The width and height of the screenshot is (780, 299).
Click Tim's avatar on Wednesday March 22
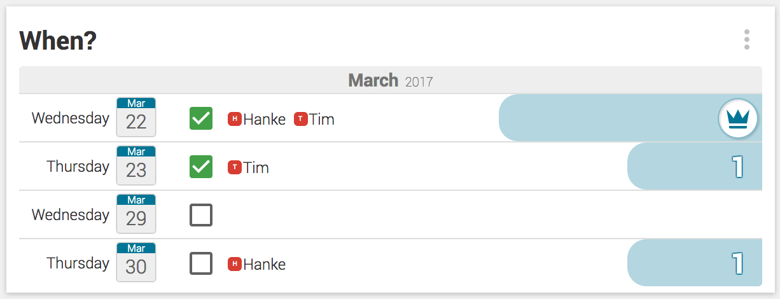[x=301, y=119]
